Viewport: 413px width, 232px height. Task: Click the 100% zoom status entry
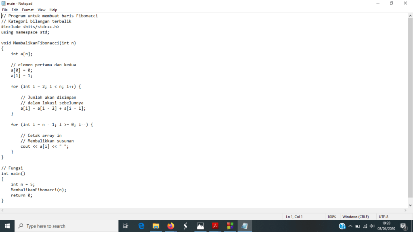pyautogui.click(x=331, y=217)
